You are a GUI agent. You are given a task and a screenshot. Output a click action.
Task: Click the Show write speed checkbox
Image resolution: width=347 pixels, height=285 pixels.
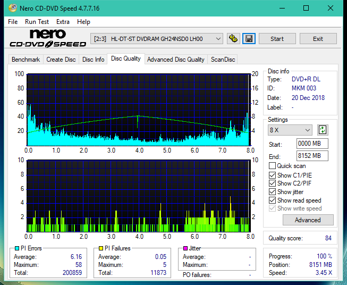[272, 208]
